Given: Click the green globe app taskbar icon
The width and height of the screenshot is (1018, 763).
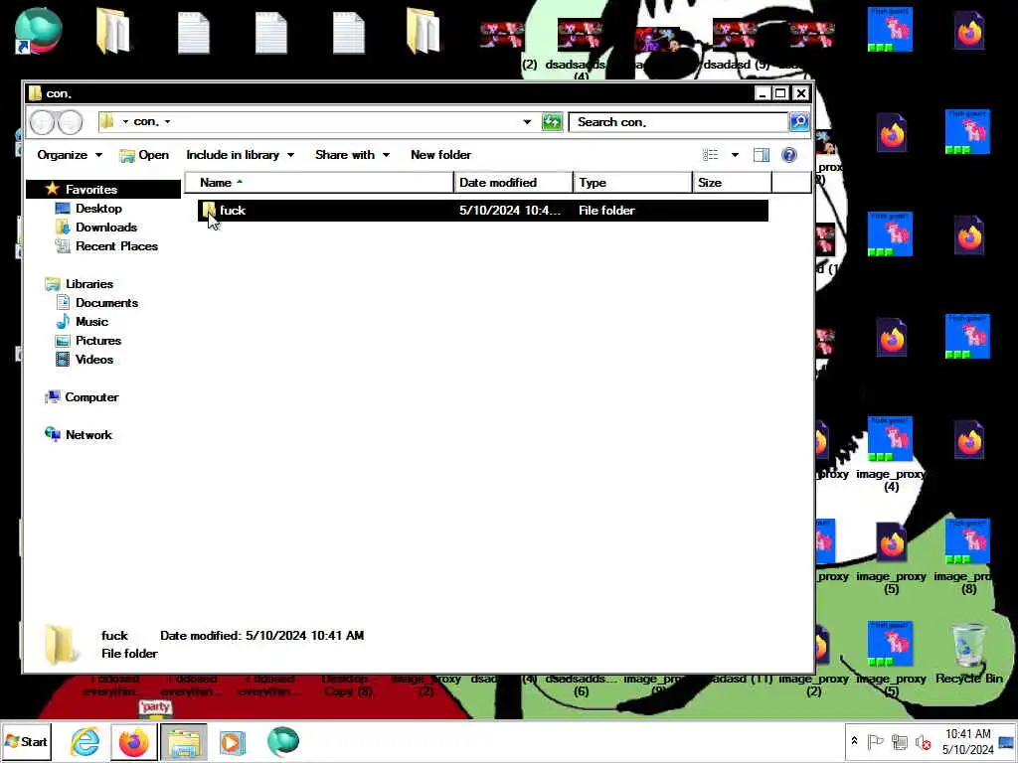Looking at the screenshot, I should coord(283,741).
